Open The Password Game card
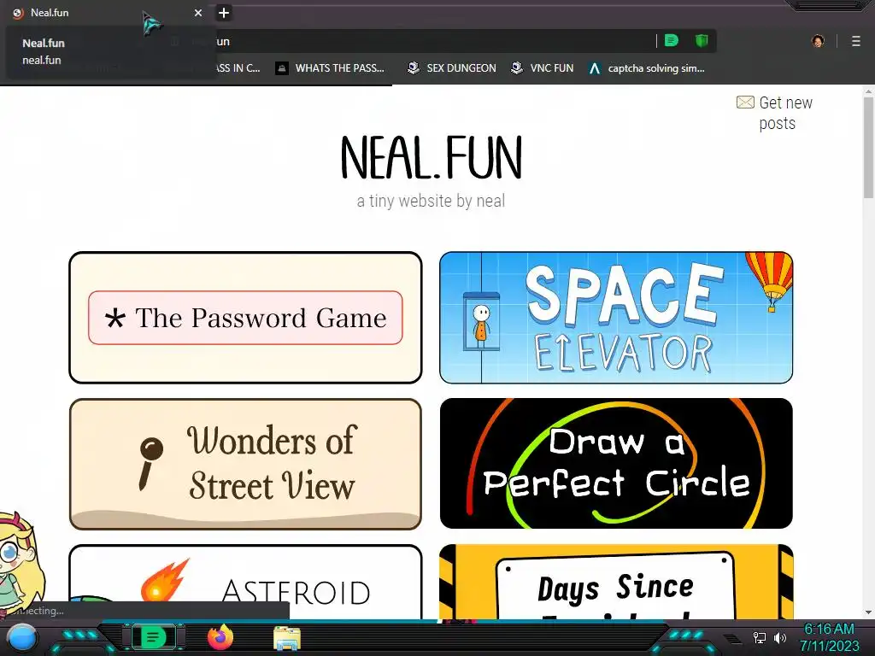This screenshot has height=656, width=875. point(245,318)
